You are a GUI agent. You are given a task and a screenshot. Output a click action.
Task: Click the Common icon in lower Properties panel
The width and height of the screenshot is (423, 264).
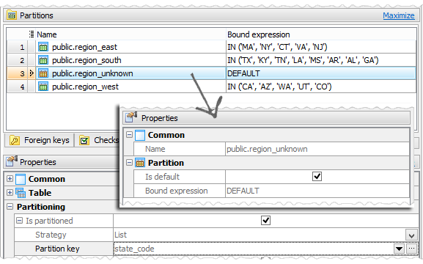[21, 179]
